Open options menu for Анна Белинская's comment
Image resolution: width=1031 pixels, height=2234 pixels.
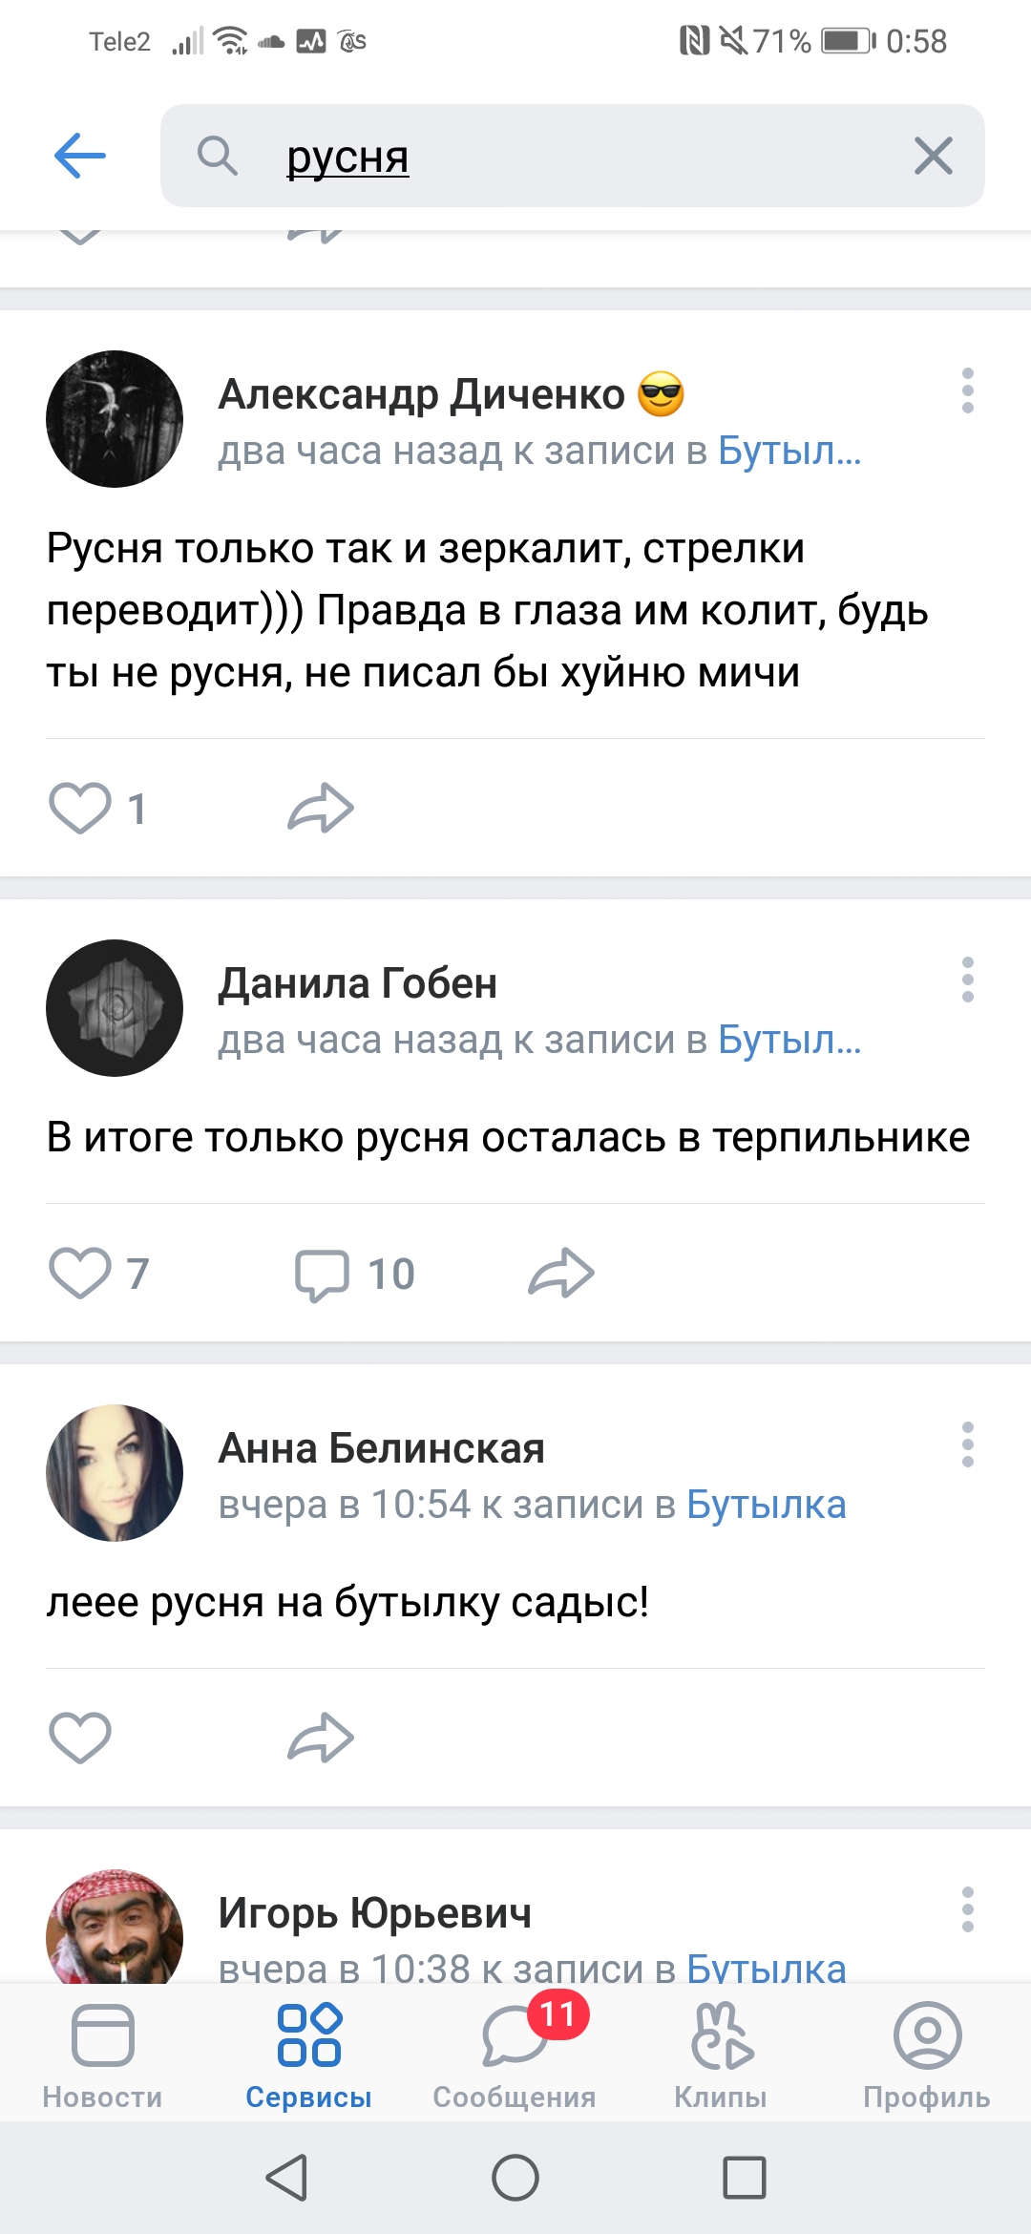pos(967,1444)
